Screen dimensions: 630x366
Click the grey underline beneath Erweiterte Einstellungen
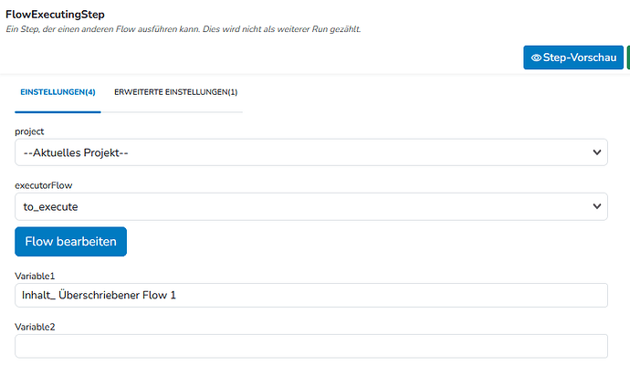coord(172,112)
